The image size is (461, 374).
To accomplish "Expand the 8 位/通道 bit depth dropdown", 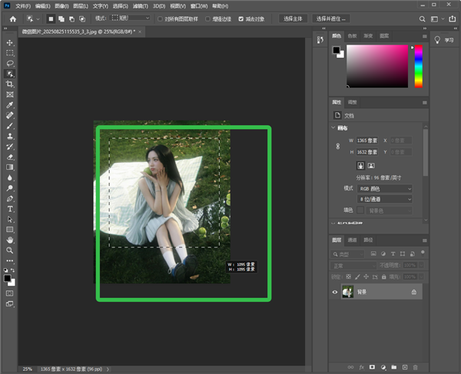I will coord(386,199).
